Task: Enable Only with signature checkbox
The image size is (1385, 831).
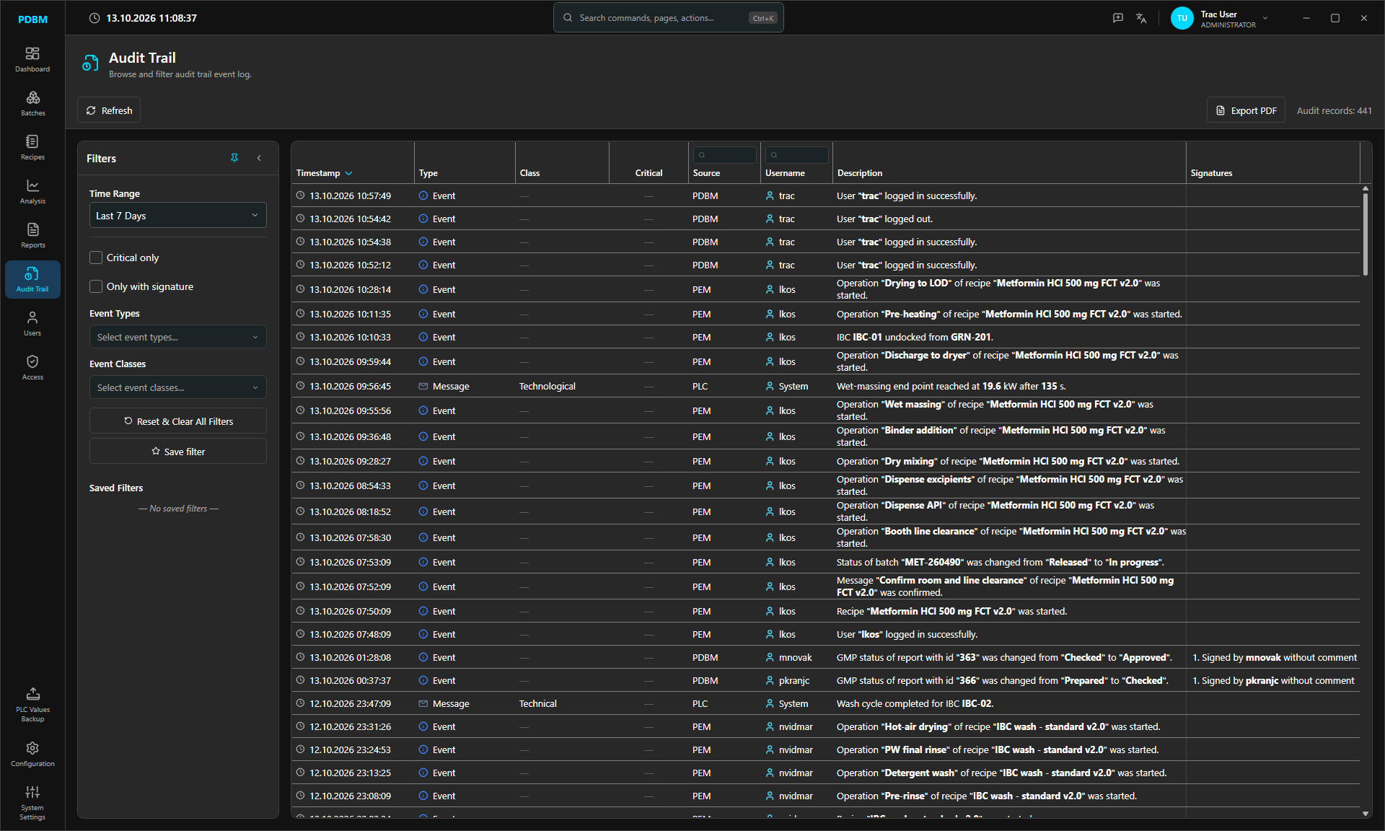Action: tap(96, 286)
